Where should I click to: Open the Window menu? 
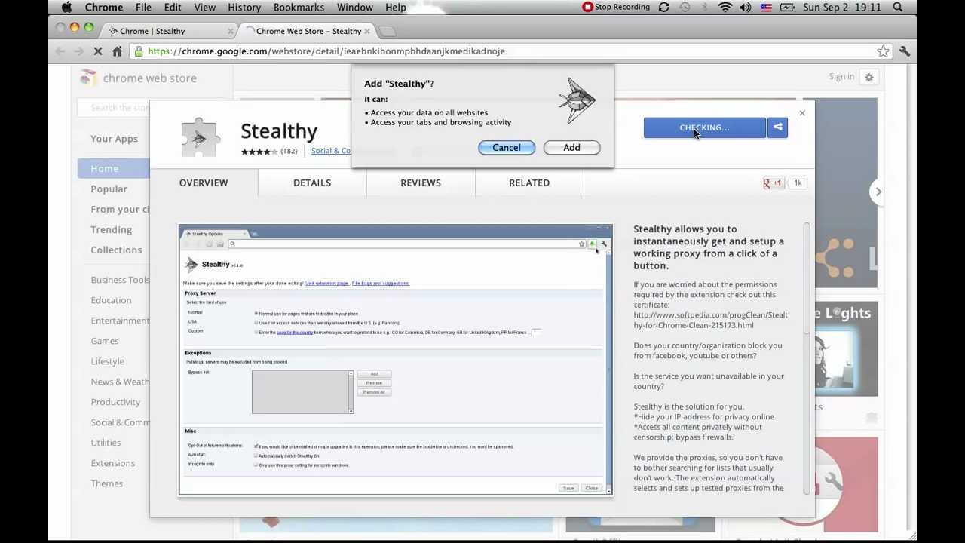click(x=355, y=8)
